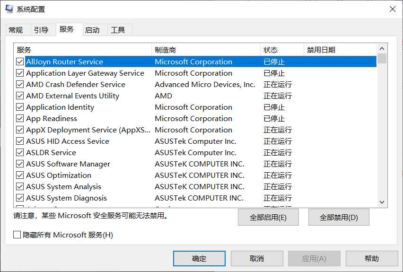
Task: Select the Application Identity row
Action: pyautogui.click(x=195, y=107)
